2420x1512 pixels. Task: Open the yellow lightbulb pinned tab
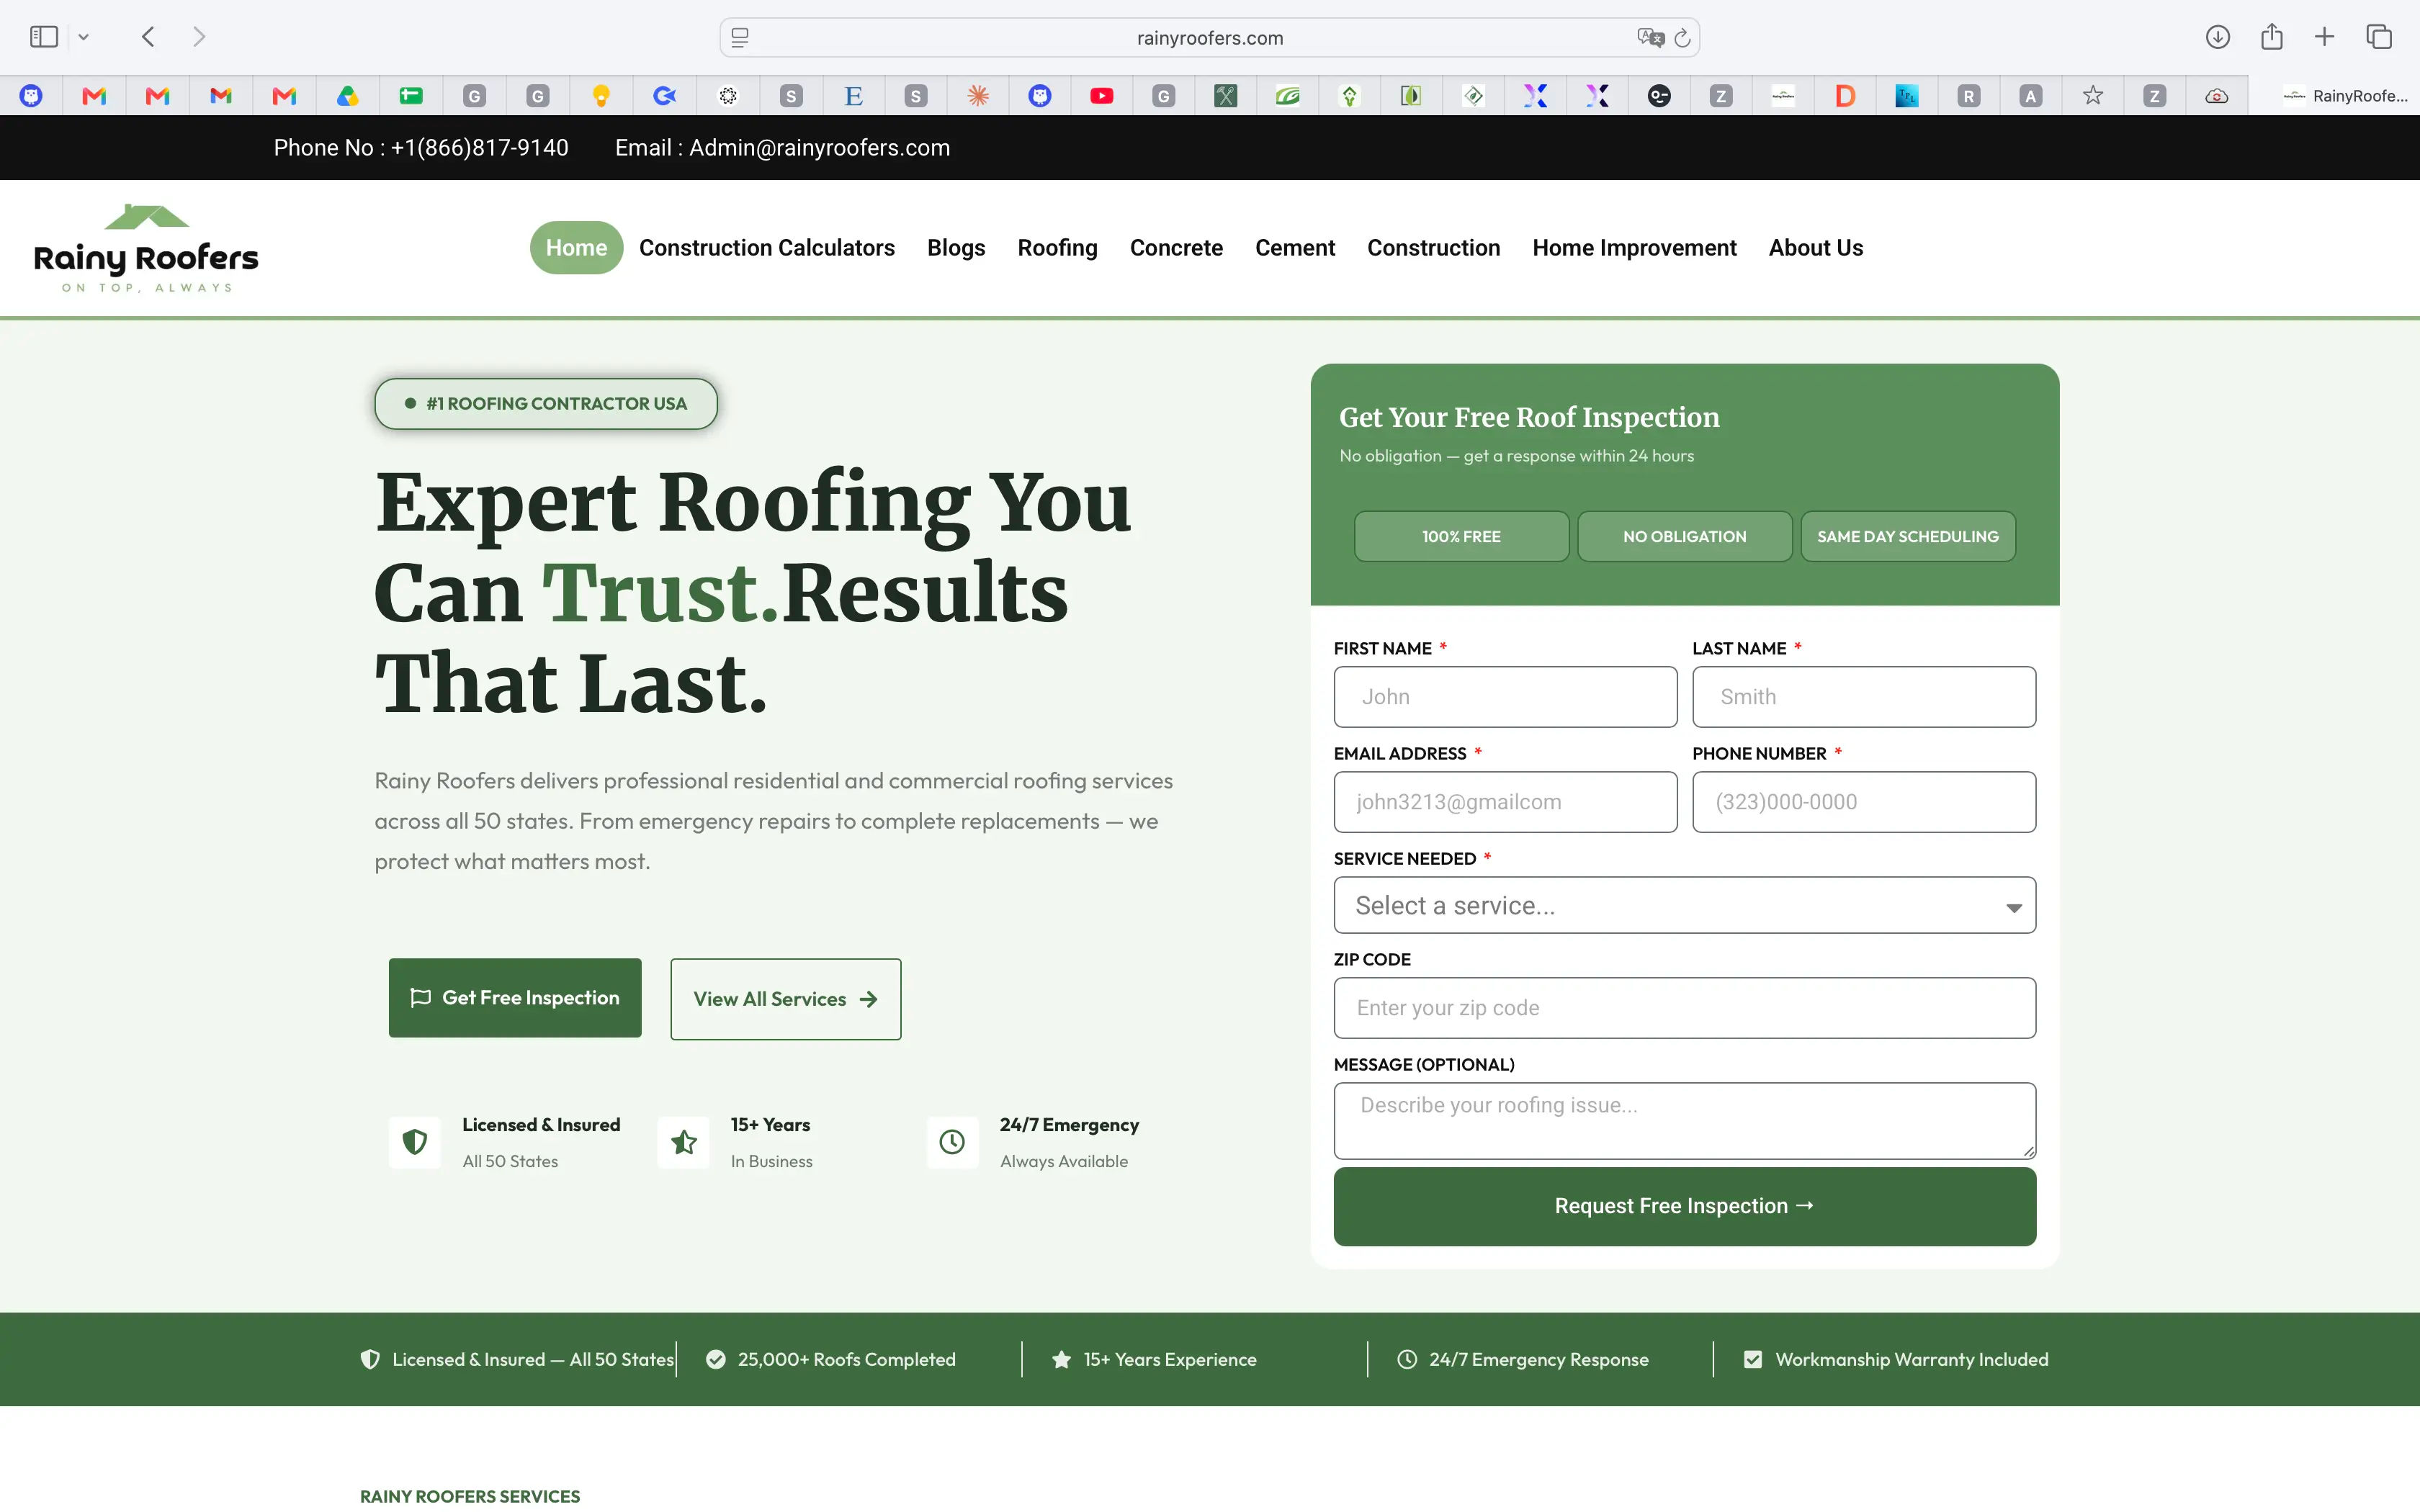[601, 96]
